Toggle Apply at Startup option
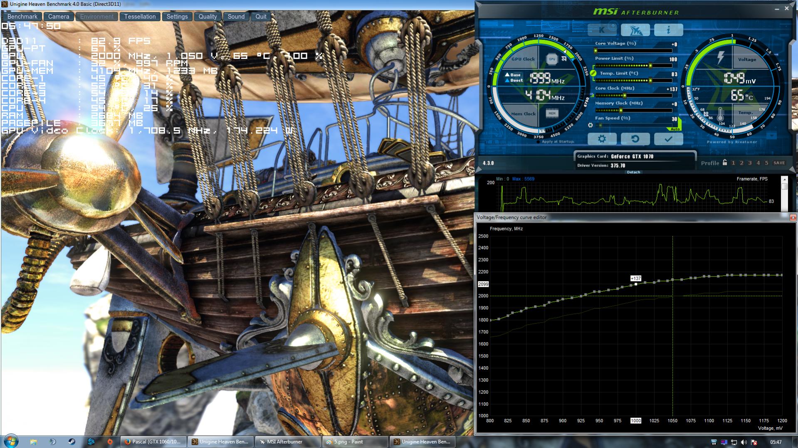This screenshot has width=798, height=448. tap(556, 142)
